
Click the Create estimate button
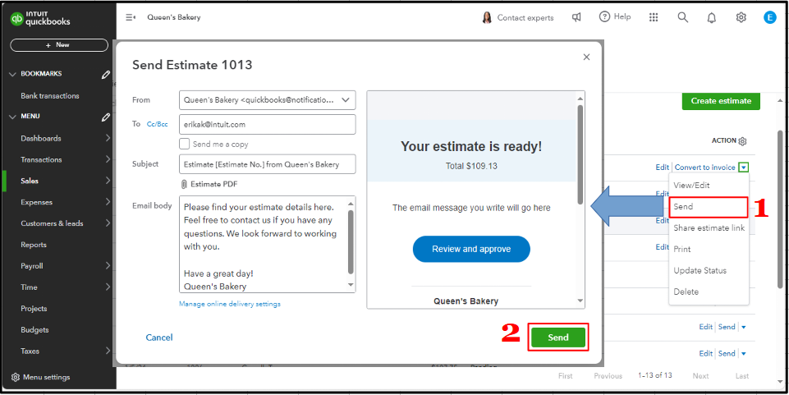[x=721, y=101]
